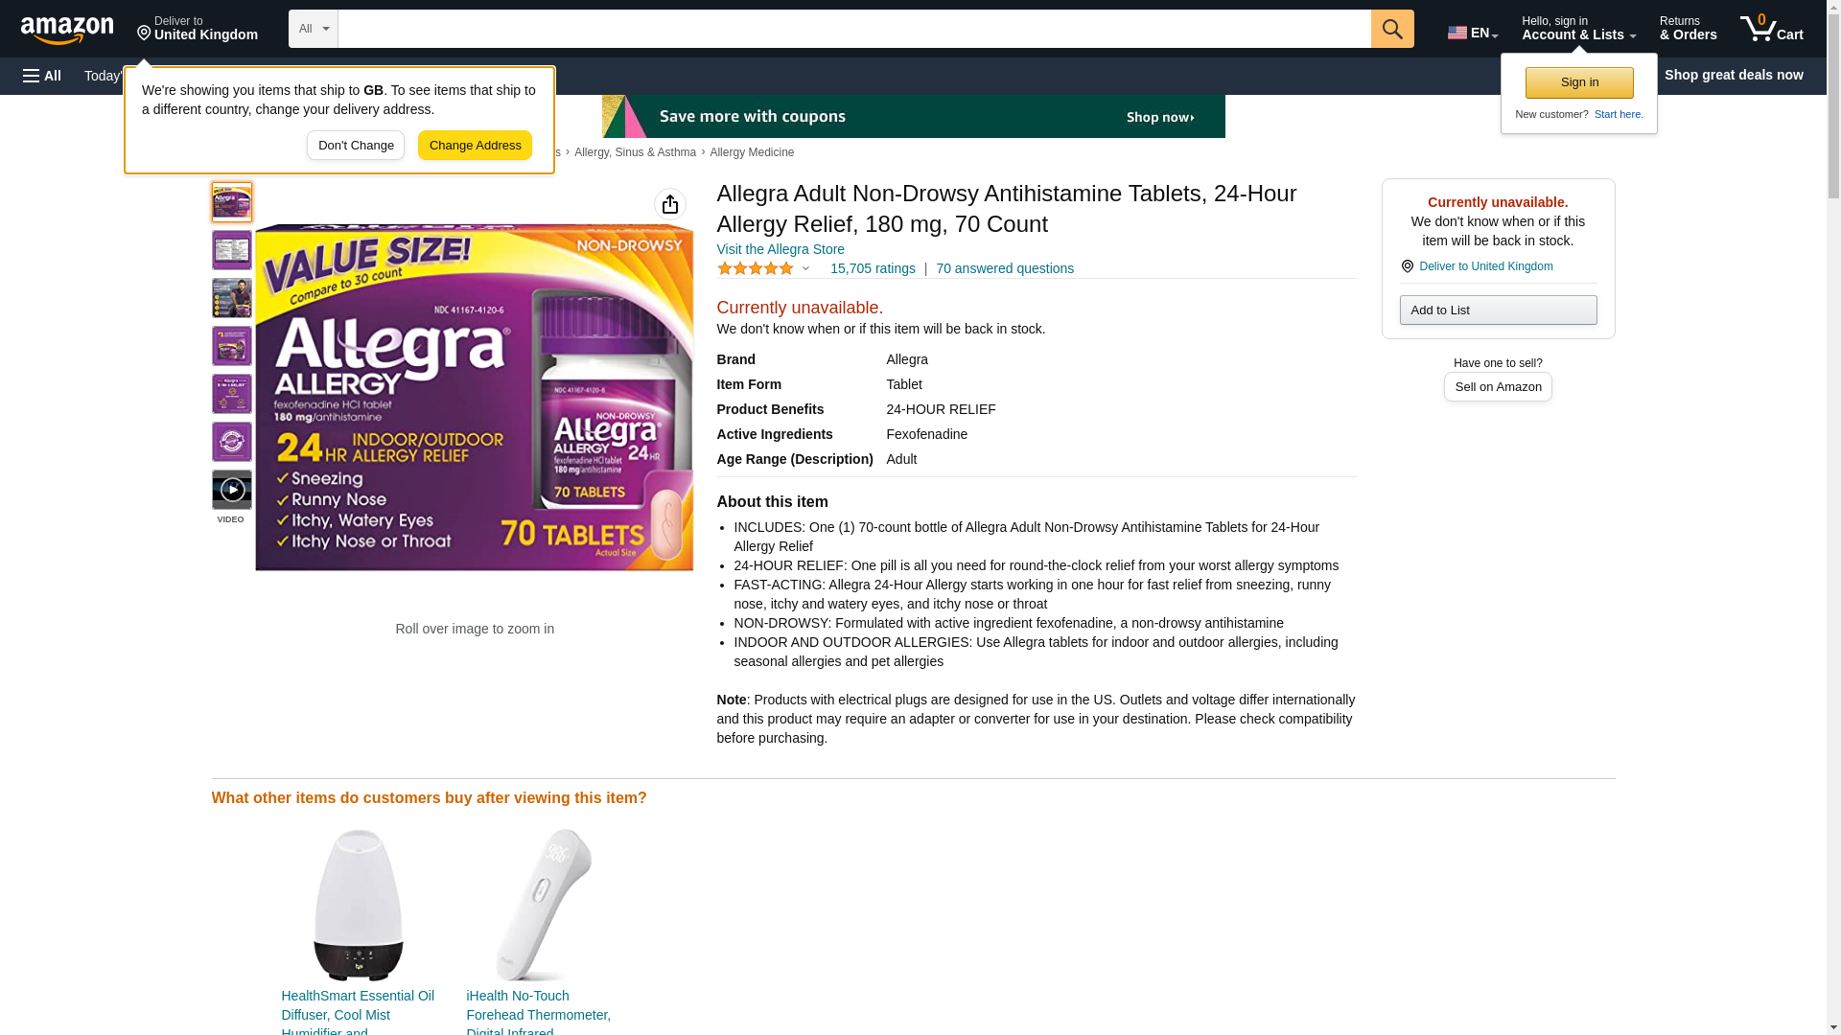Open the shopping cart icon
The width and height of the screenshot is (1841, 1035).
(x=1771, y=29)
